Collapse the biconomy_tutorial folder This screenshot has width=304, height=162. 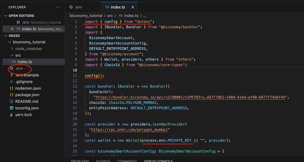(x=10, y=42)
